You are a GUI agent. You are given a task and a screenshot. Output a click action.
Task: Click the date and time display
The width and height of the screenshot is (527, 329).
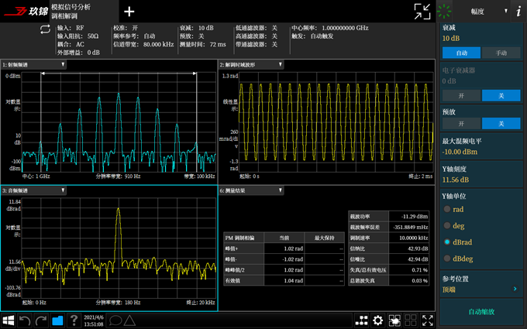click(x=94, y=320)
